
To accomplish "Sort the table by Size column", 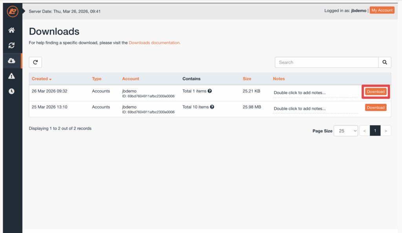I will (247, 79).
